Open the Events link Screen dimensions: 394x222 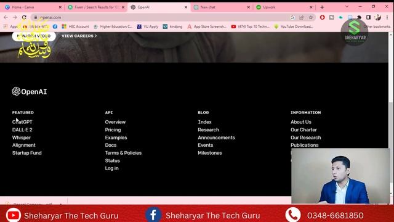click(205, 145)
